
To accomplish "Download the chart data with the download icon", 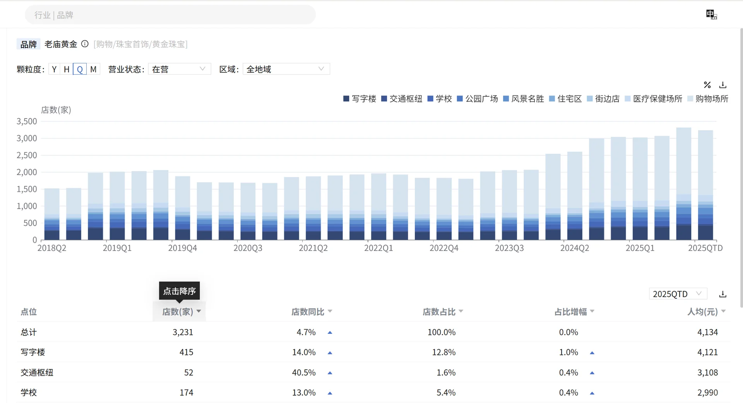I will [x=722, y=85].
